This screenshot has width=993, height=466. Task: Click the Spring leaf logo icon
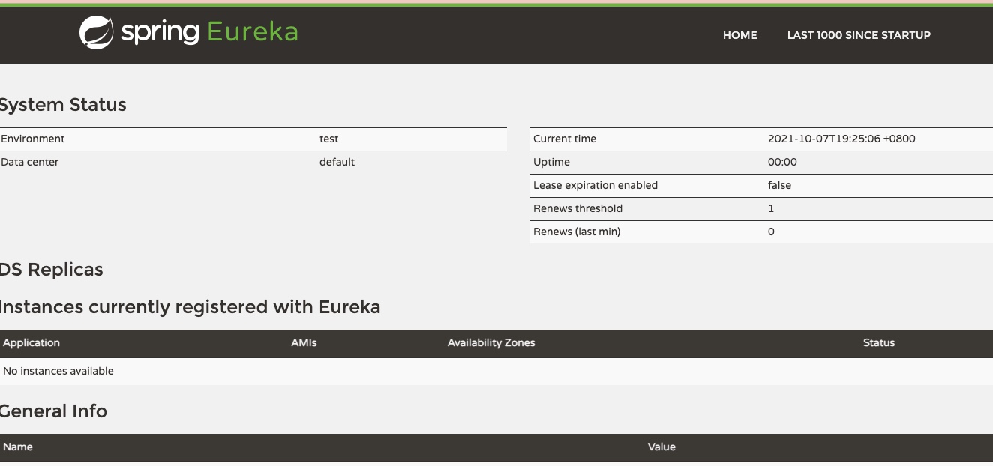tap(96, 33)
